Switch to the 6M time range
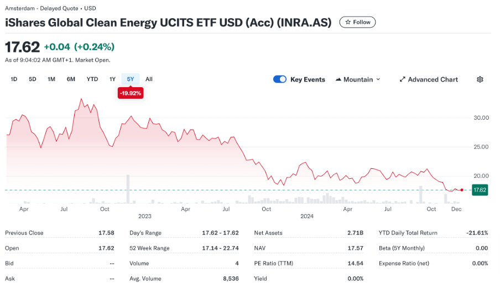The height and width of the screenshot is (288, 500). (71, 79)
